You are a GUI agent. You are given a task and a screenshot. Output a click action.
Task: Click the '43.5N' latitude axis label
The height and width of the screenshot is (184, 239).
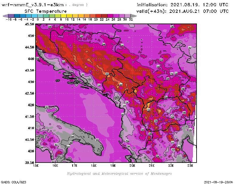[x=29, y=70]
